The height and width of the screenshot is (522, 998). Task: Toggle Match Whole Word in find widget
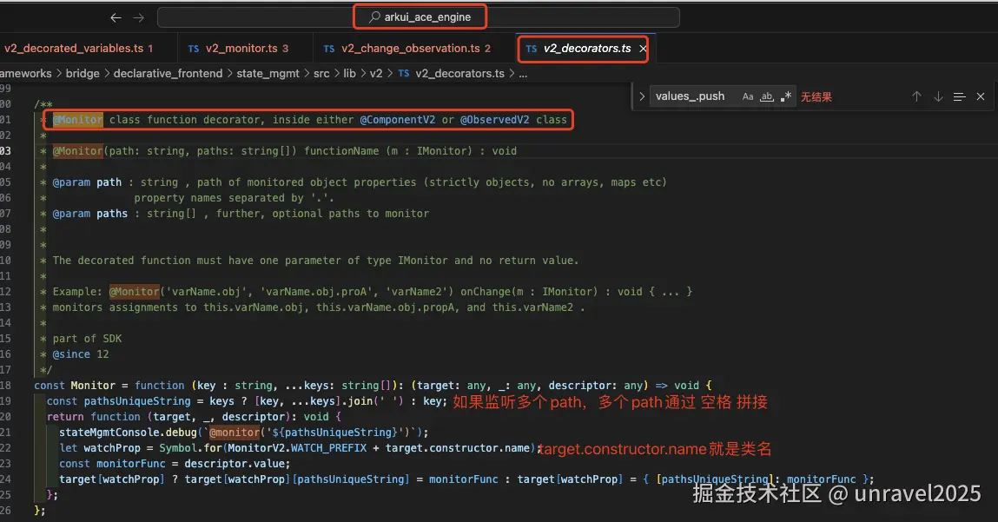767,96
